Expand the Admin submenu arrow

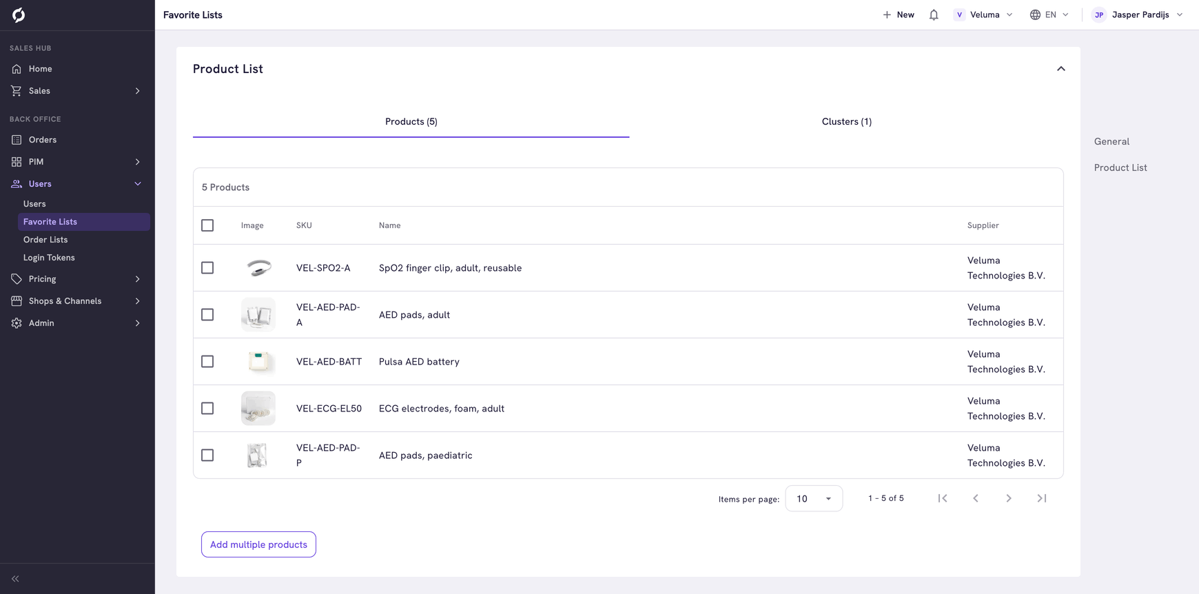[138, 323]
